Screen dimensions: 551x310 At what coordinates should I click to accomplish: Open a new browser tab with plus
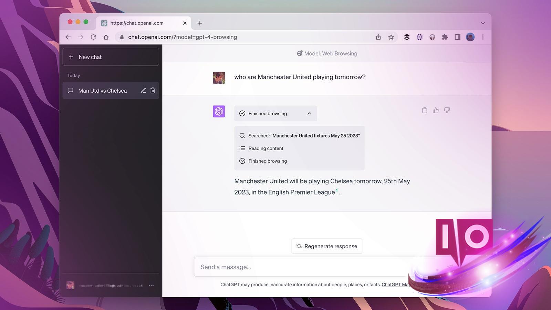coord(200,23)
